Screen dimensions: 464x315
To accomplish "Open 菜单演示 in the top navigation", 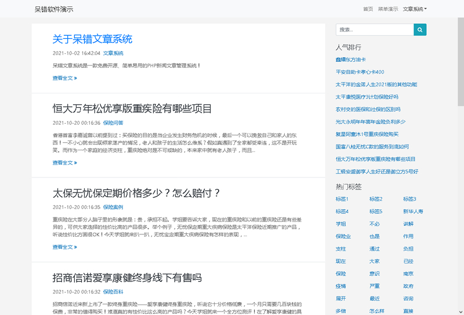I will click(x=387, y=9).
